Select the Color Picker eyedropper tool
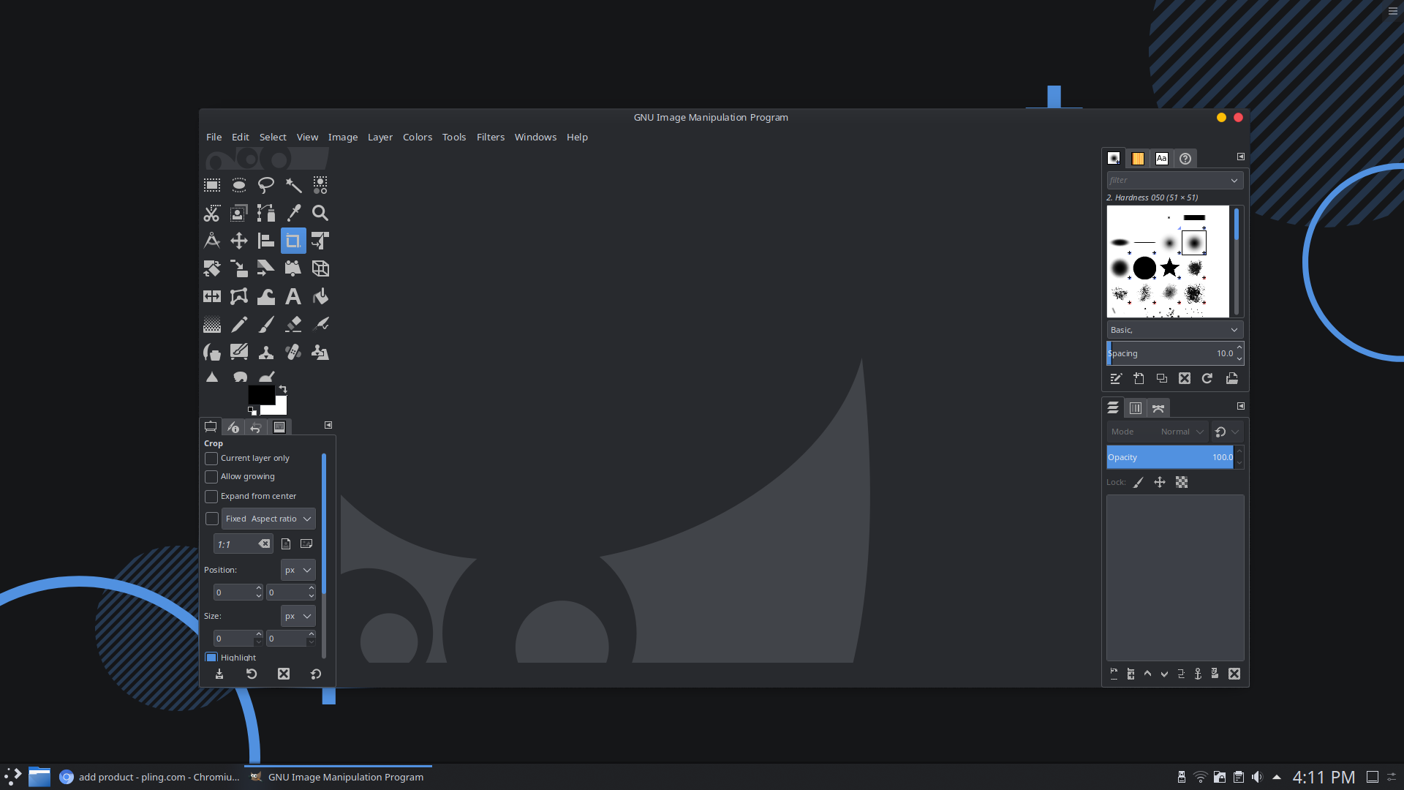The image size is (1404, 790). click(x=293, y=213)
